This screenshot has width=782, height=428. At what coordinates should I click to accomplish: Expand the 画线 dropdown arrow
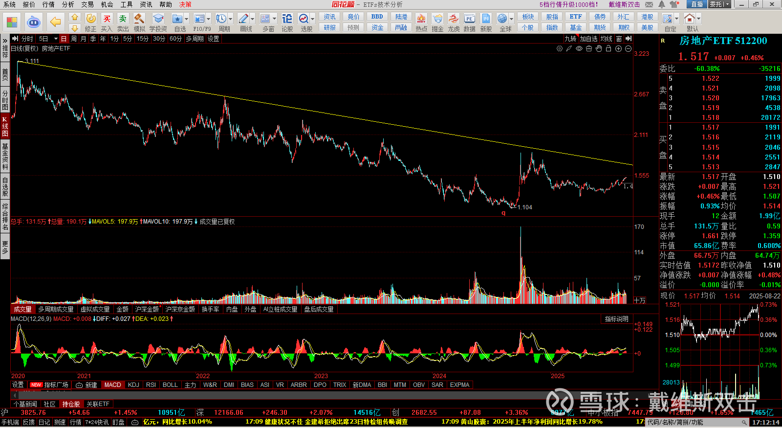pyautogui.click(x=252, y=19)
